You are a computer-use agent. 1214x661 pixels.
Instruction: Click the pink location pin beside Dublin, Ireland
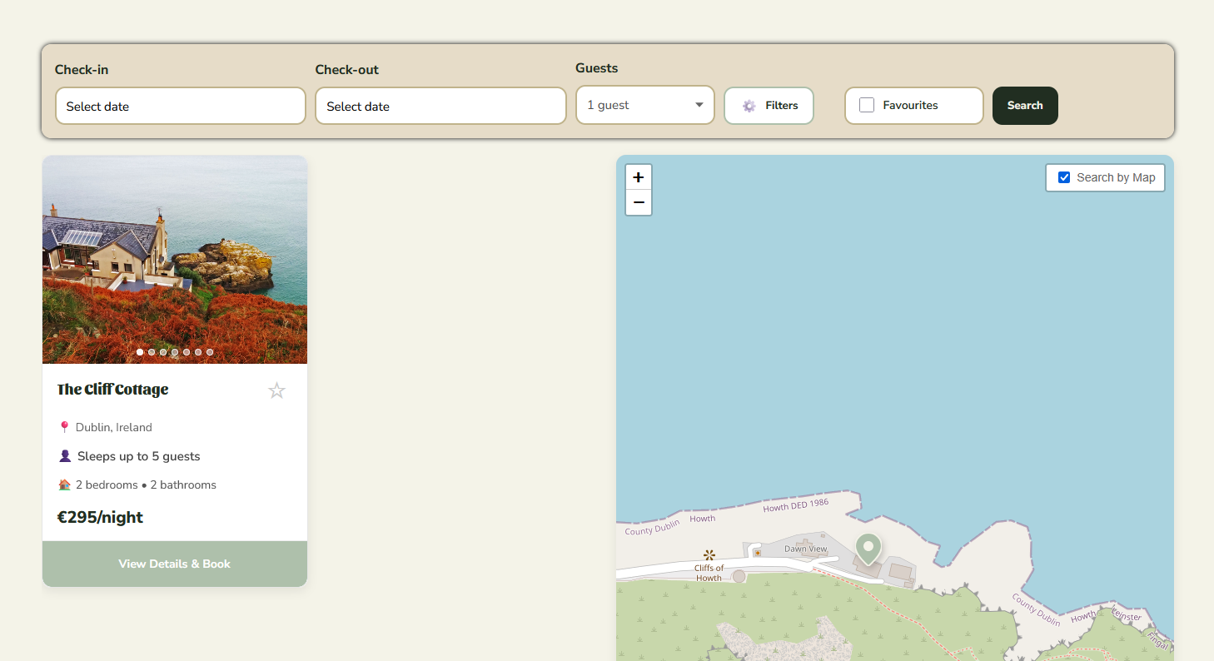pyautogui.click(x=65, y=426)
